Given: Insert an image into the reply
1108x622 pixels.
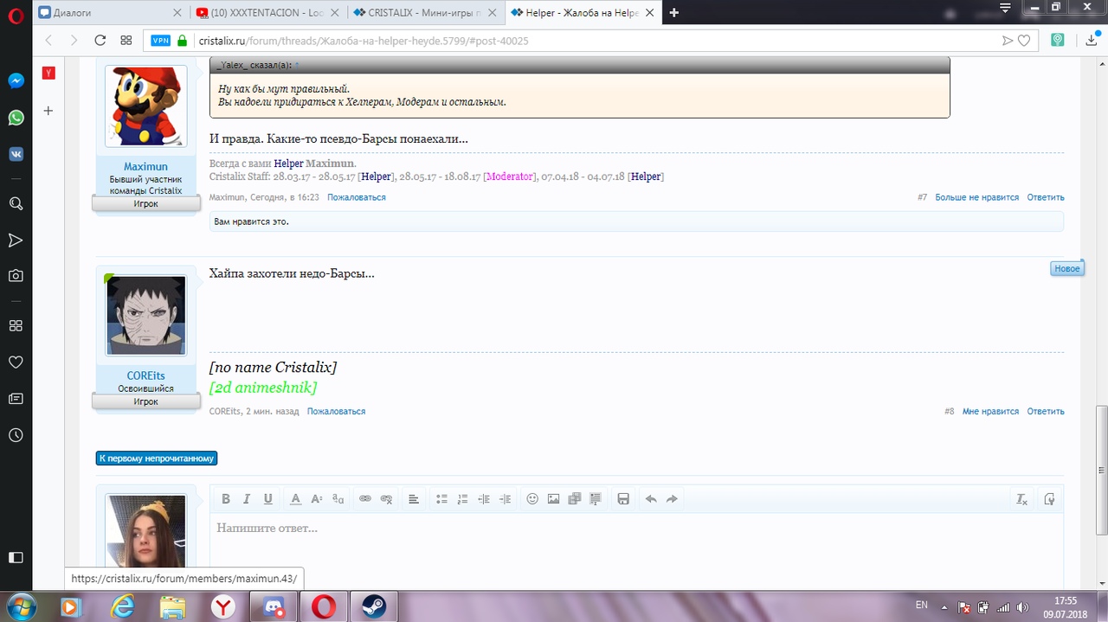Looking at the screenshot, I should [x=553, y=499].
